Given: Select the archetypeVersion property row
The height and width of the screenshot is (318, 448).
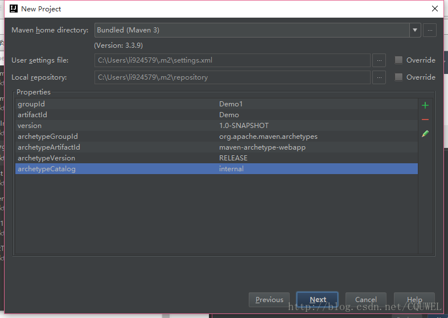Looking at the screenshot, I should [x=216, y=158].
